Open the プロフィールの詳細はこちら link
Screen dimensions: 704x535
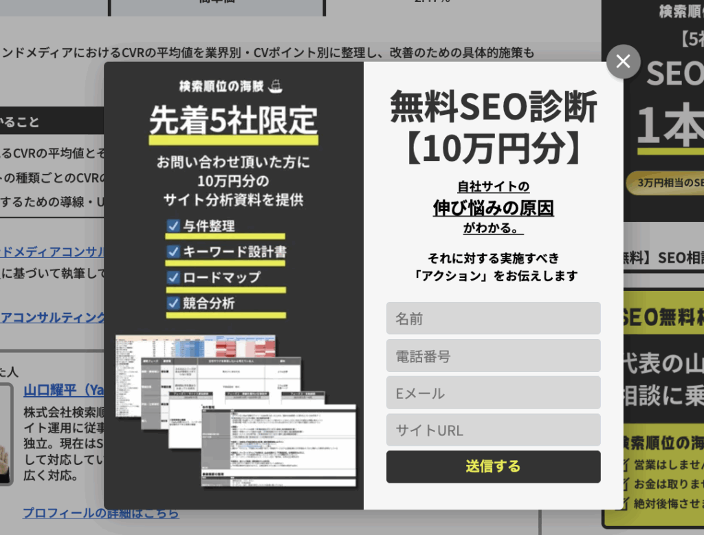pos(100,513)
